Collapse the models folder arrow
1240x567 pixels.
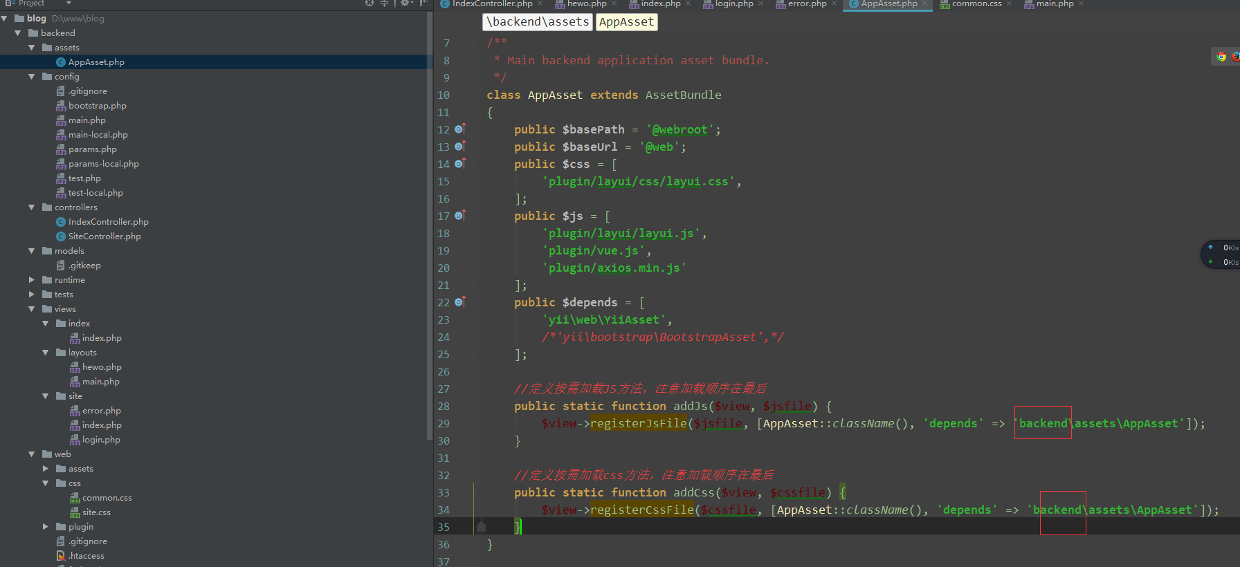coord(32,251)
